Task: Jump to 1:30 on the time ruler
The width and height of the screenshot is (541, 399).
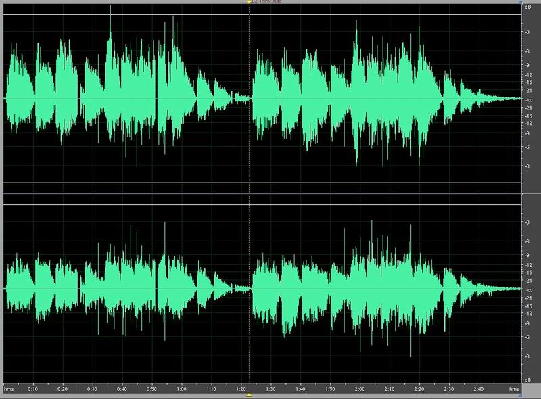Action: pyautogui.click(x=270, y=389)
